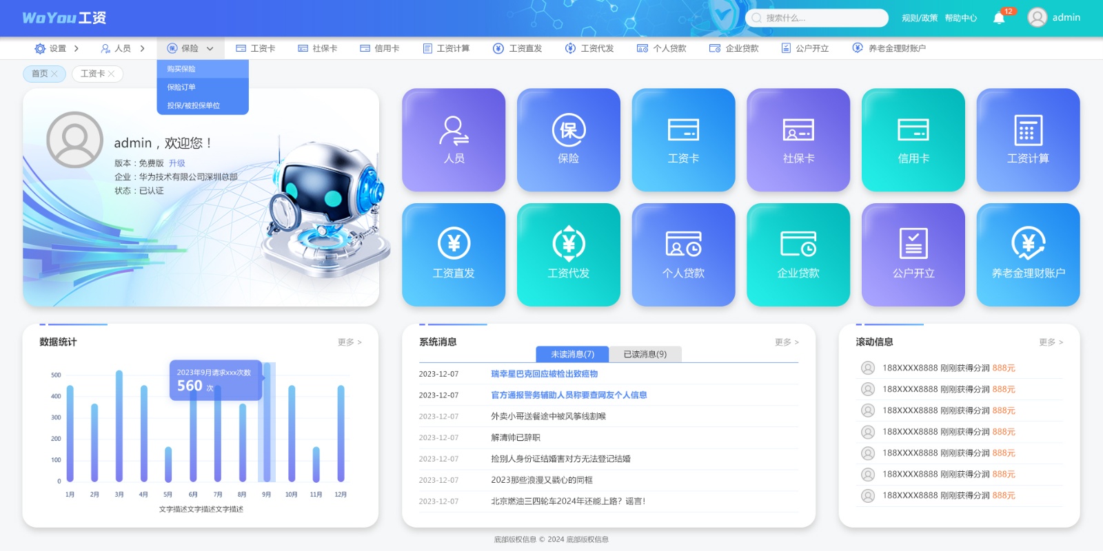Open the 信用卡 tile on the dashboard
The width and height of the screenshot is (1103, 551).
click(x=913, y=140)
